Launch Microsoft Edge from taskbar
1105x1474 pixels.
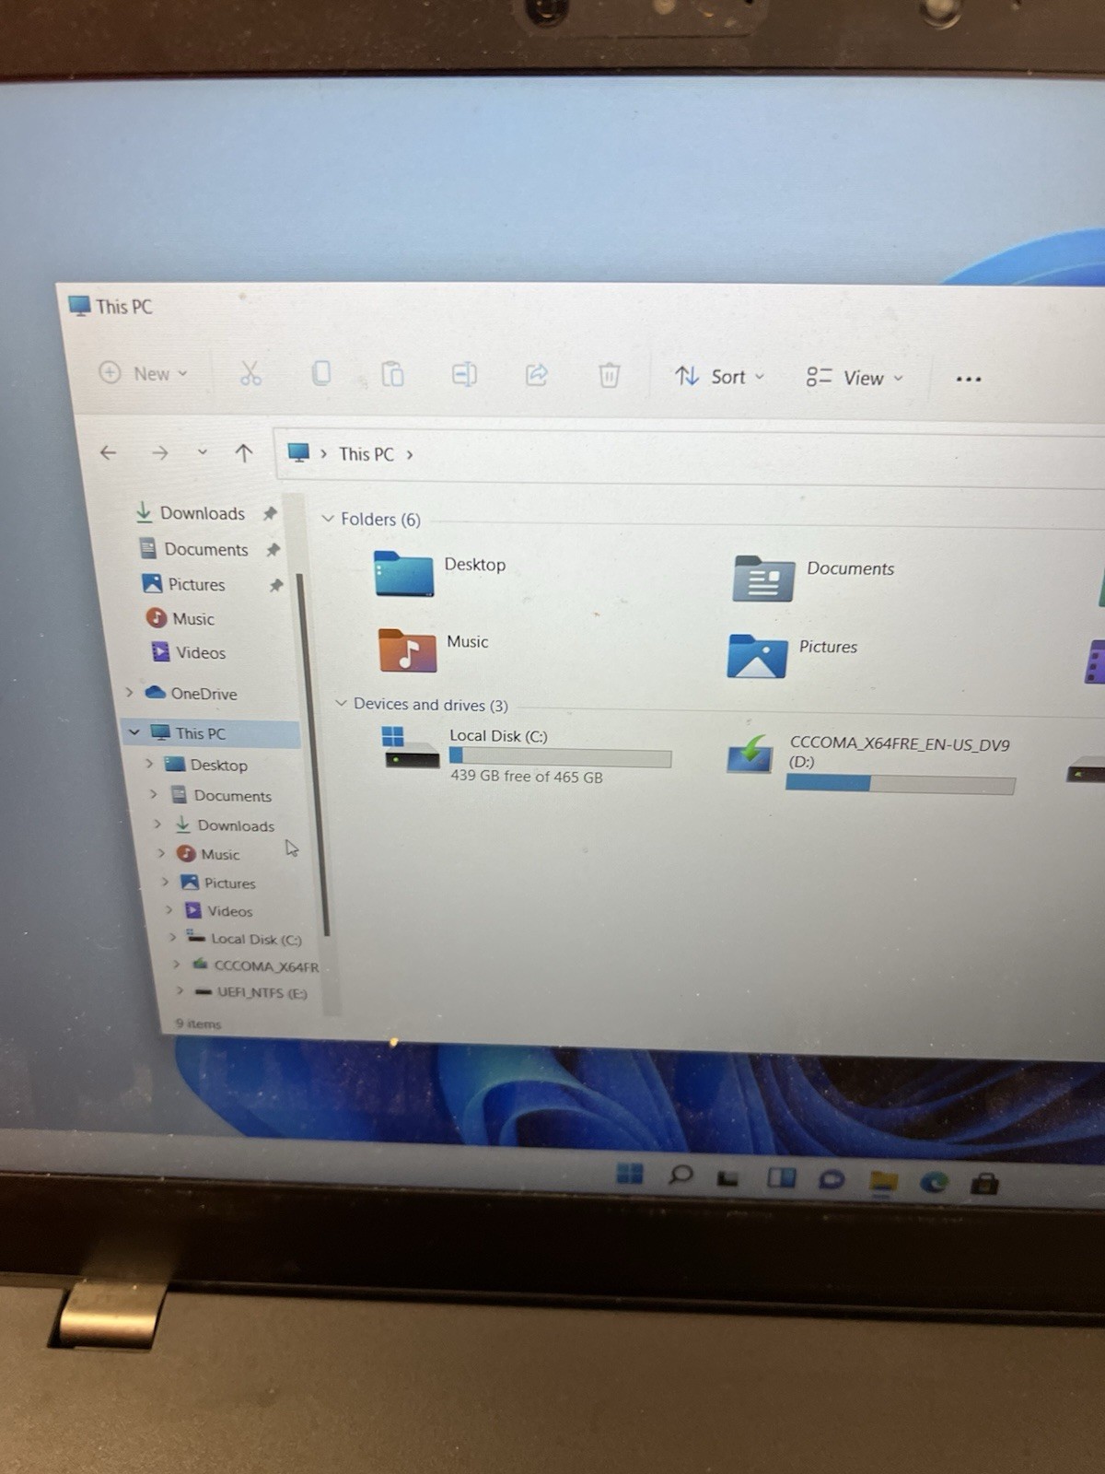(934, 1181)
